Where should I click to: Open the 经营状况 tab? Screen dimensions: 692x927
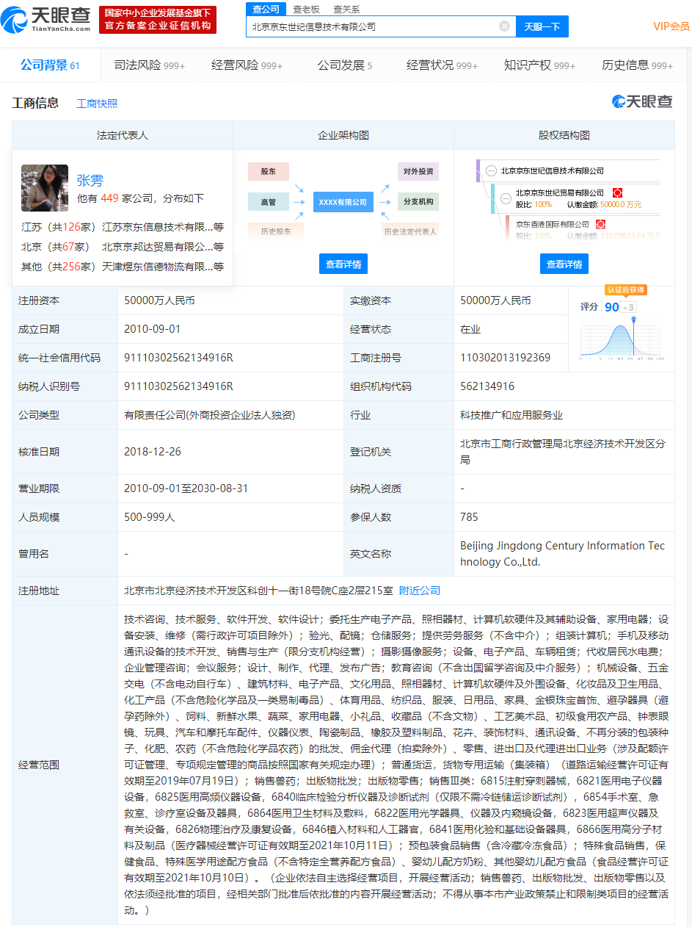pos(442,65)
